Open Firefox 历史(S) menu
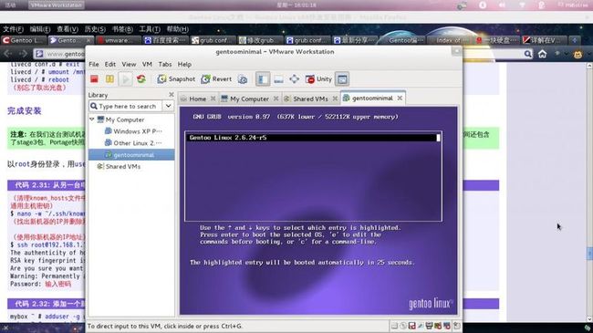 click(x=95, y=29)
